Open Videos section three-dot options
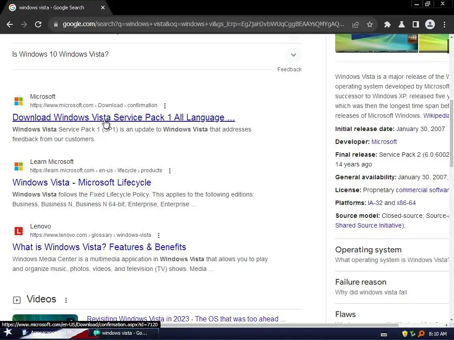The height and width of the screenshot is (340, 454). click(66, 300)
